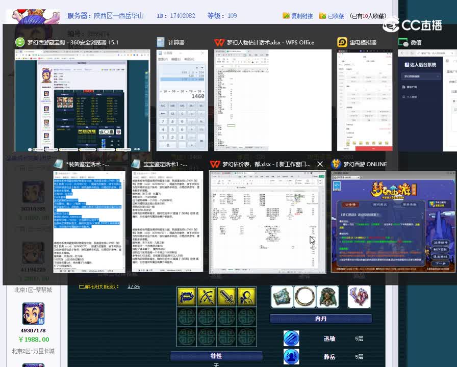The height and width of the screenshot is (367, 457).
Task: Click the green 360 browser icon beside 梦幻西游藏宝阁
Action: tap(20, 42)
